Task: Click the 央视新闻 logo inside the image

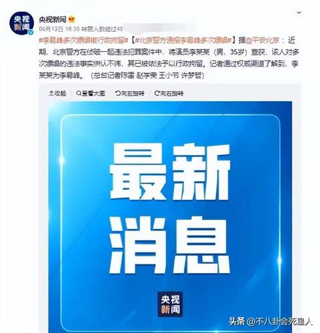Action: [x=170, y=304]
